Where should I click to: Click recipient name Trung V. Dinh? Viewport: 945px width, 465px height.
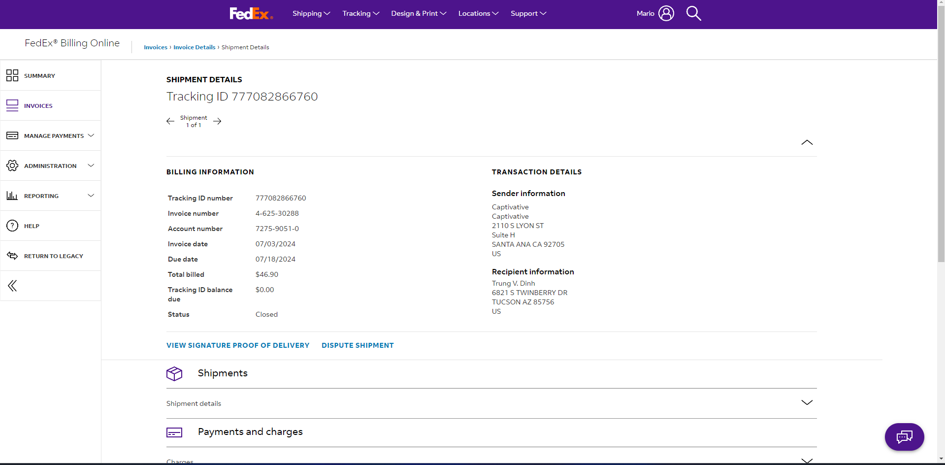coord(513,283)
